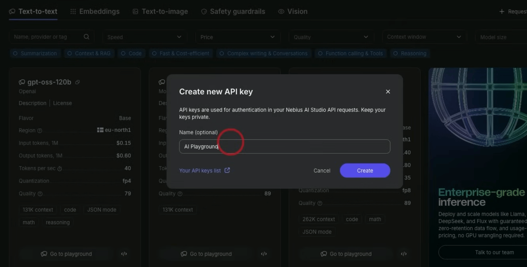Click the Openai provider label
The height and width of the screenshot is (267, 527).
point(27,91)
